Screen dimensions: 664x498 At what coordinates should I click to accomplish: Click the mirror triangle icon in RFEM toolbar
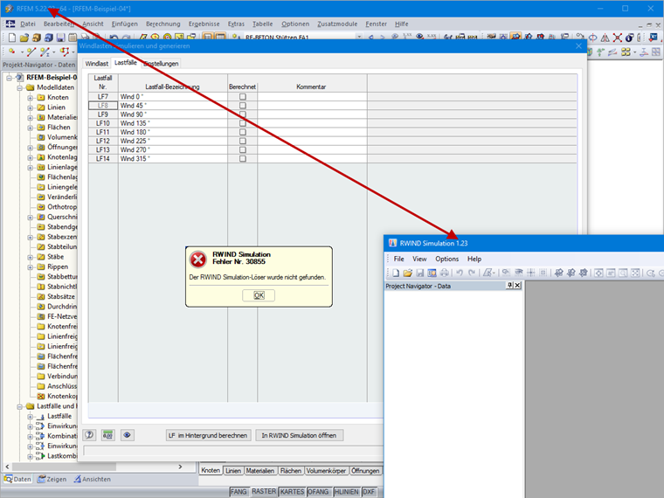[x=605, y=38]
